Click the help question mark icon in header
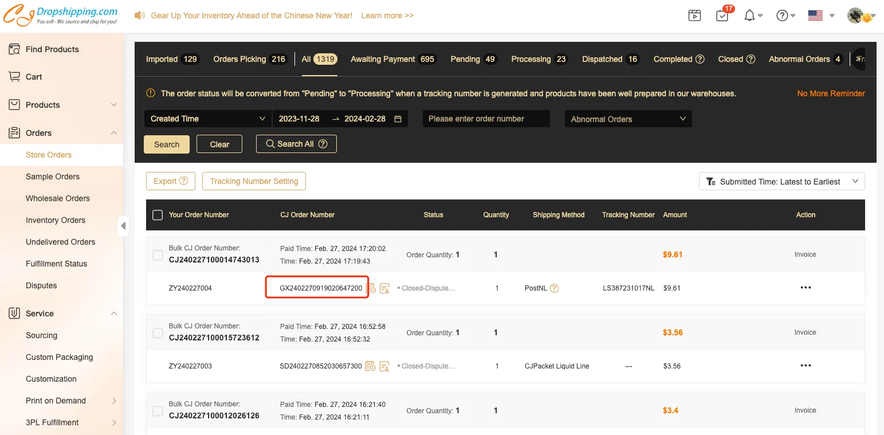The height and width of the screenshot is (435, 884). [782, 16]
